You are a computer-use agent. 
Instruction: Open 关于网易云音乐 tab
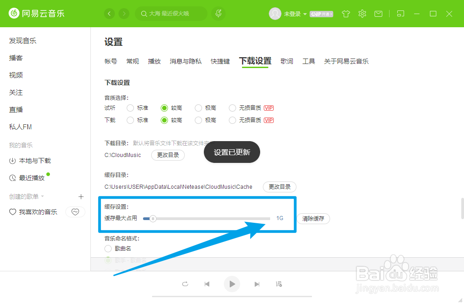point(346,61)
